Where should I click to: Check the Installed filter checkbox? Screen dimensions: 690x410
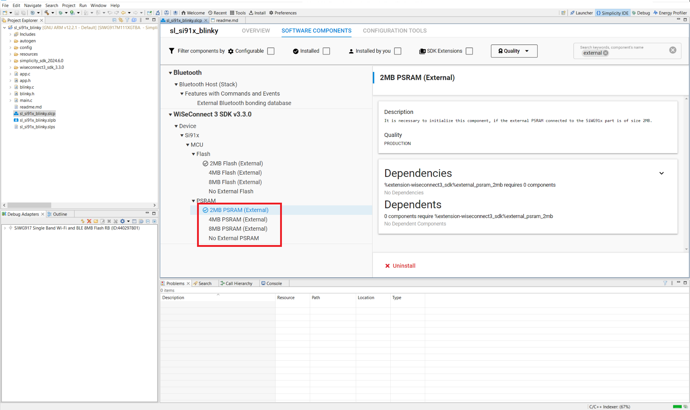click(x=326, y=51)
